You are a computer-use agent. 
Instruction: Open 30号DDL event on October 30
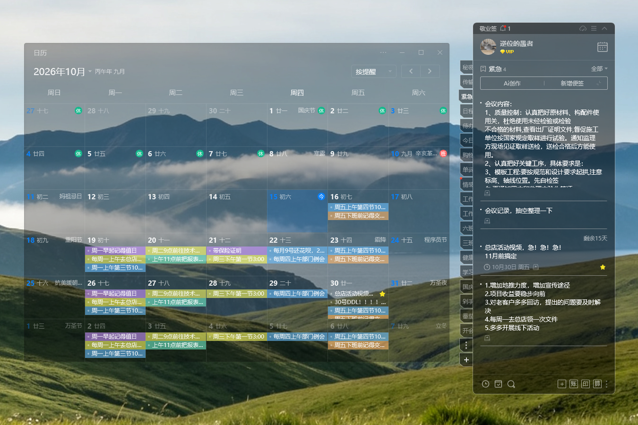358,302
